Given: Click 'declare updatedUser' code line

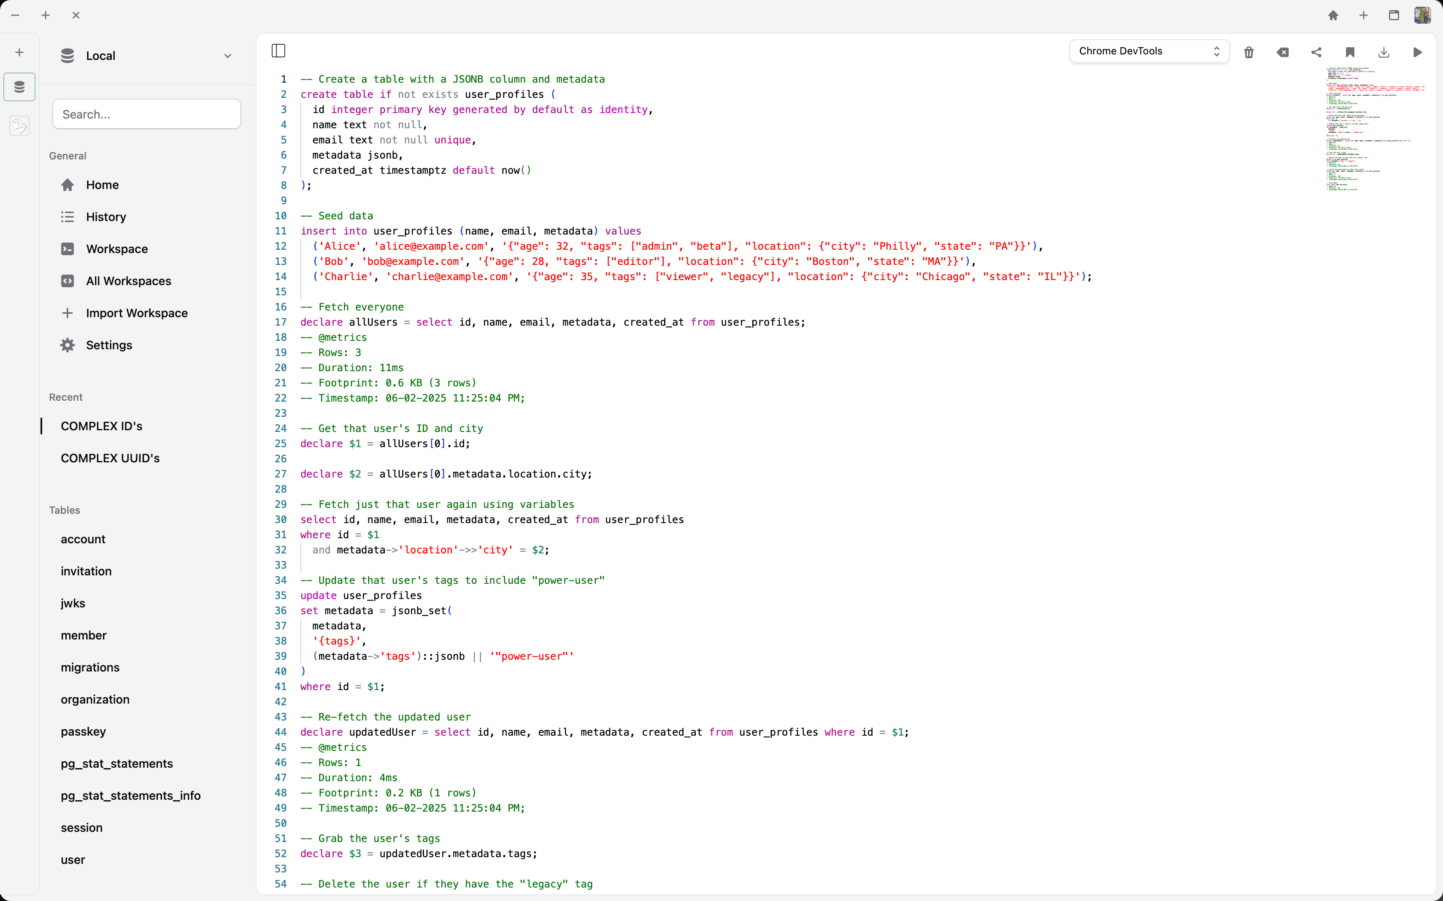Looking at the screenshot, I should pyautogui.click(x=604, y=732).
